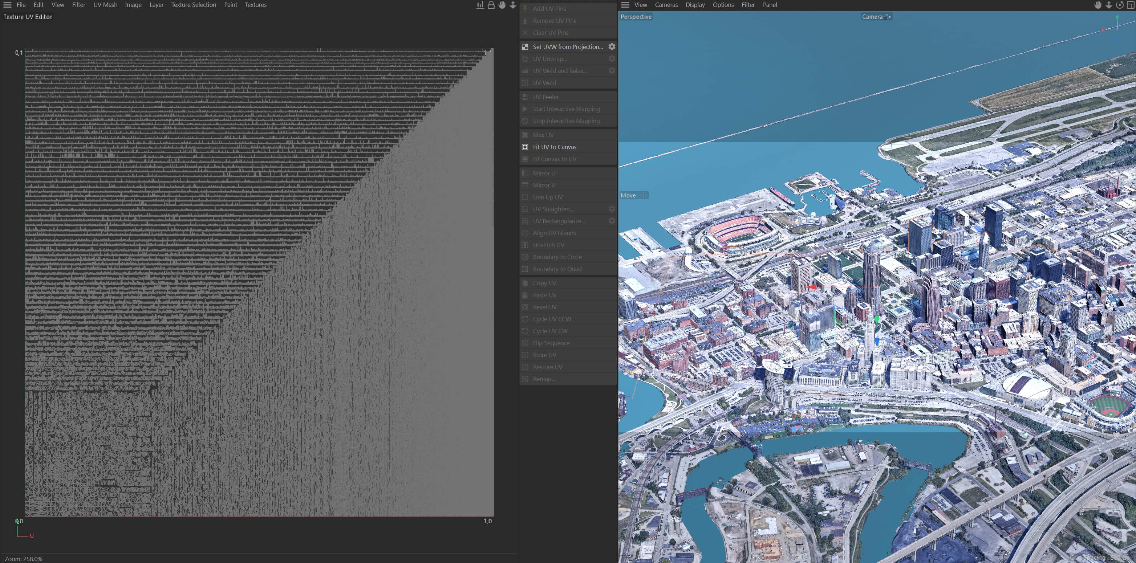
Task: Click Fit UV to Canvas command
Action: 568,147
